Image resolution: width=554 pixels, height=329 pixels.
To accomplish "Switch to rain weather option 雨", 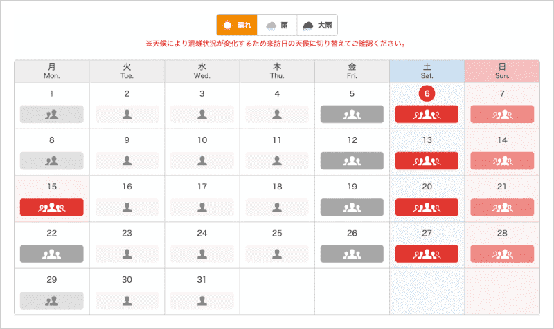I will 277,25.
